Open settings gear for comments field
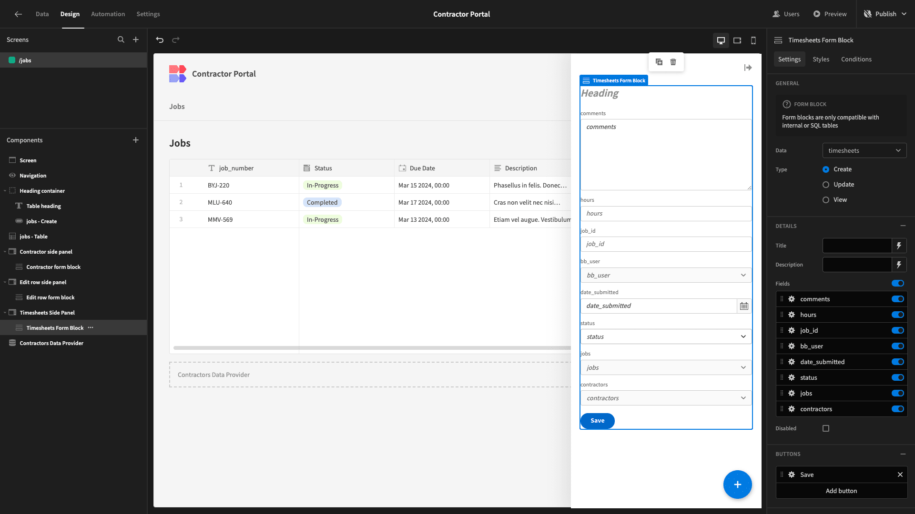This screenshot has height=514, width=915. (x=792, y=299)
